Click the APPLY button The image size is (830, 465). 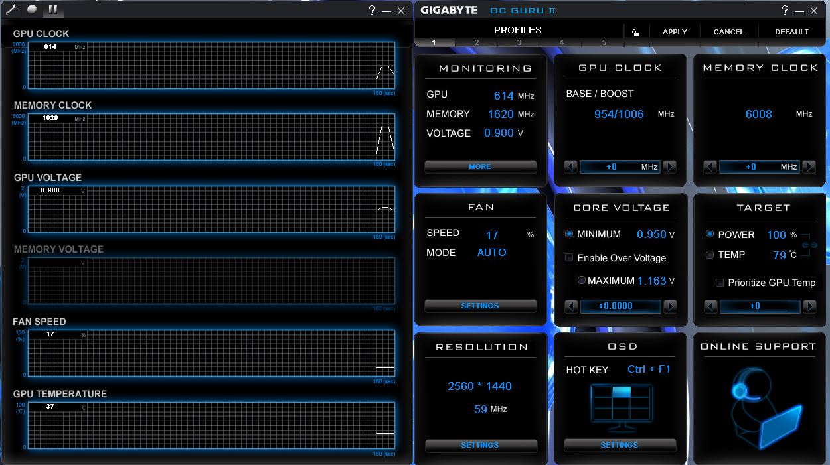[x=675, y=32]
